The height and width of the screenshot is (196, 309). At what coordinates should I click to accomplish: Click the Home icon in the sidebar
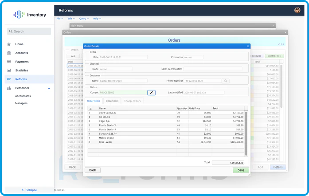click(9, 44)
